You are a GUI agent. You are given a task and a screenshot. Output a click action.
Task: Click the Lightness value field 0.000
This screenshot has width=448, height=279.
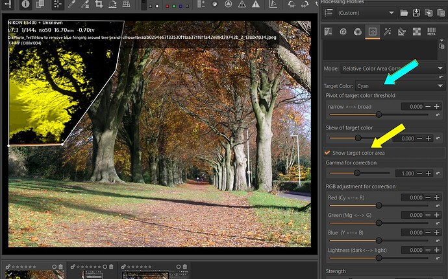412,251
